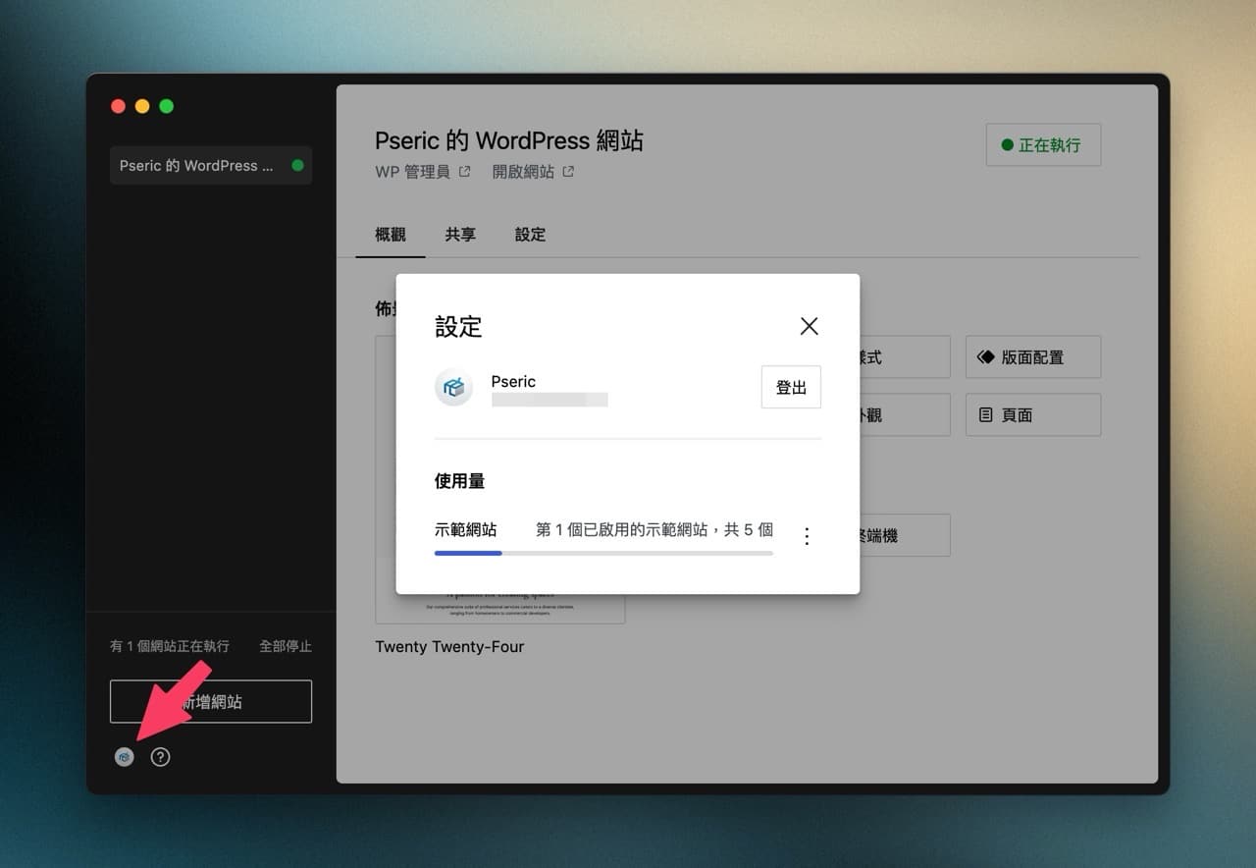1256x868 pixels.
Task: Click the green running dot beside the sidebar site
Action: [297, 165]
